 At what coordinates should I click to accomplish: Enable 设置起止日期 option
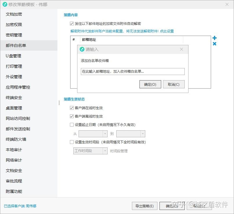pos(72,125)
